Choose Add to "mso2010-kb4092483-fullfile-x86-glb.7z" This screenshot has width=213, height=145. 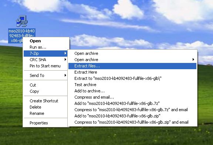point(132,103)
